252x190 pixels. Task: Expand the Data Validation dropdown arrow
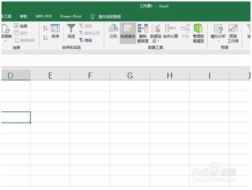point(158,41)
